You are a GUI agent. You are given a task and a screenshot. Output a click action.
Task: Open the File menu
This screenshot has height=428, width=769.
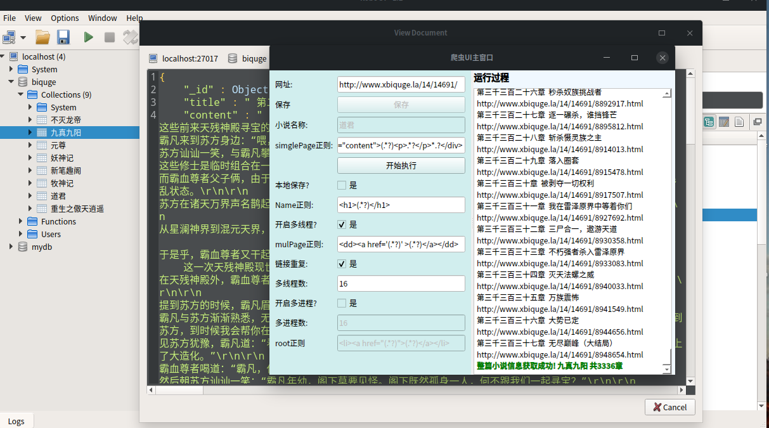point(10,18)
